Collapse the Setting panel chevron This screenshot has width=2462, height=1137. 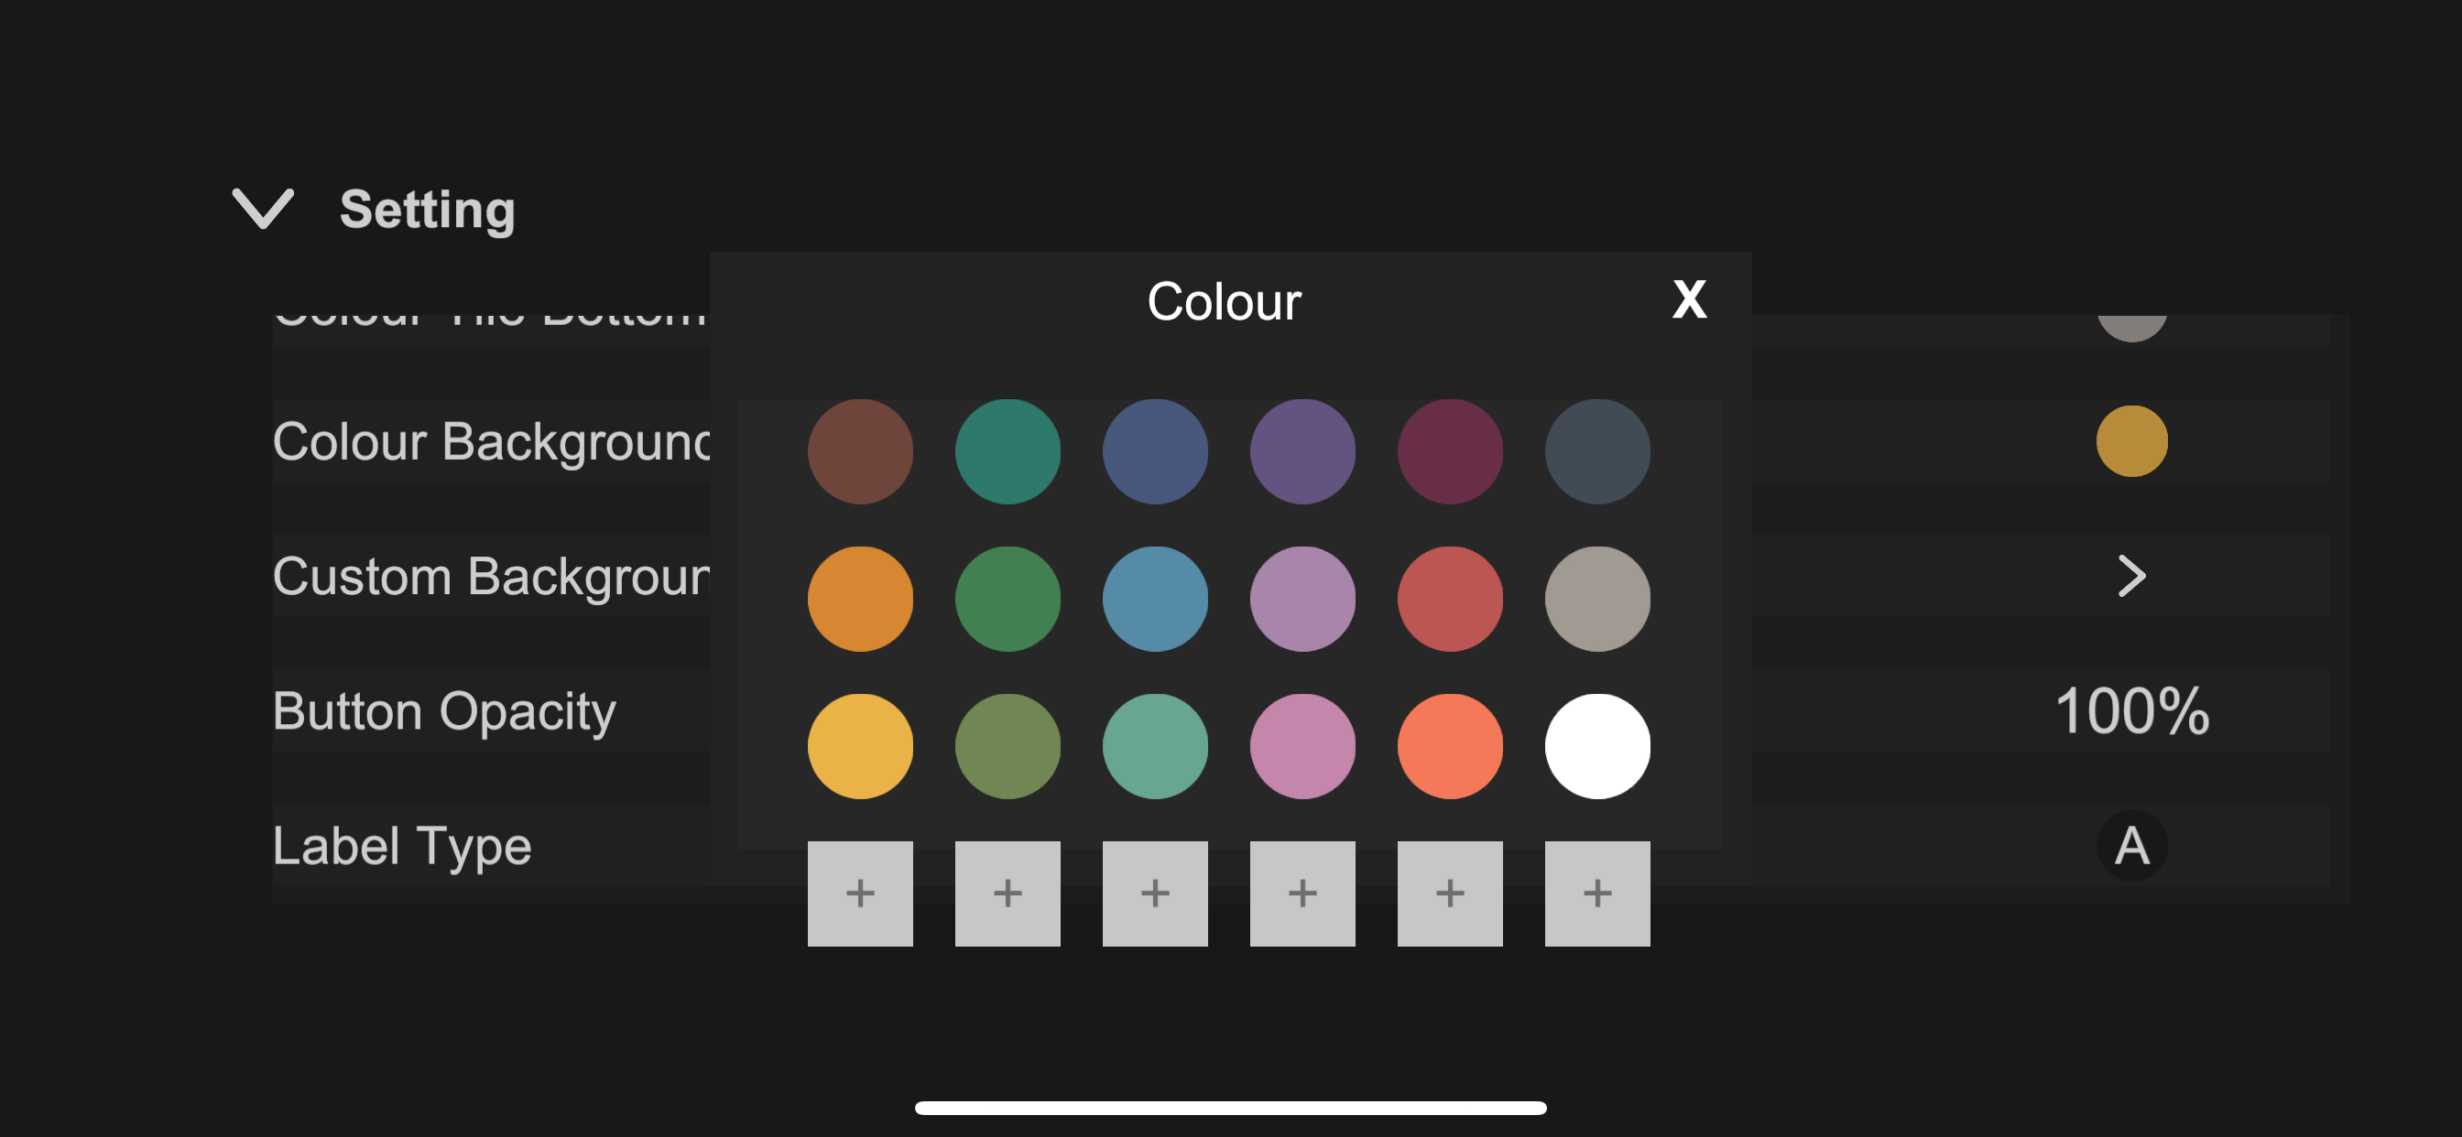click(263, 209)
